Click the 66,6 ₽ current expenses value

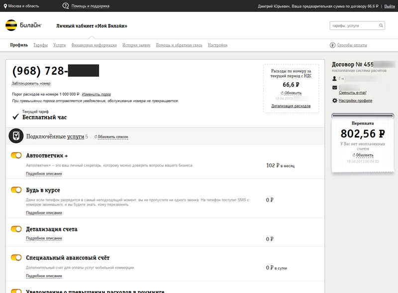[x=291, y=84]
